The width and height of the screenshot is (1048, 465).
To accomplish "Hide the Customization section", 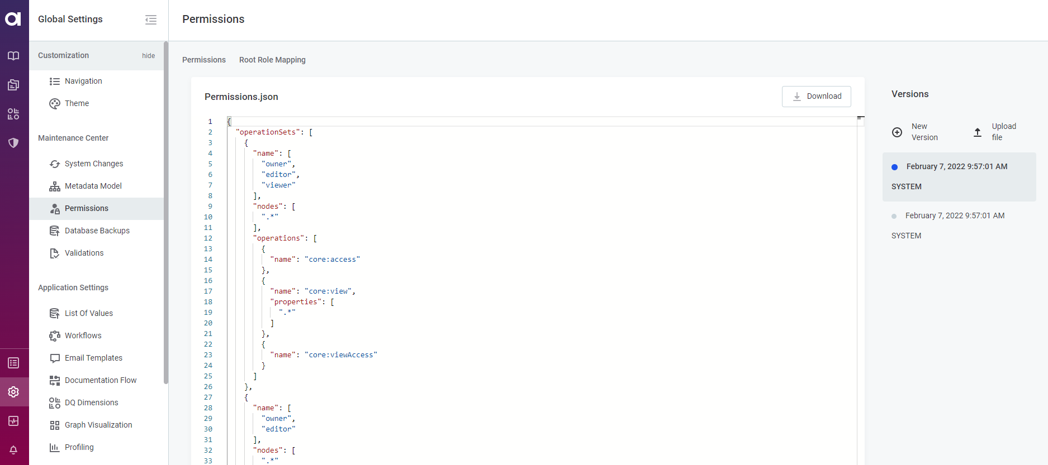I will (x=148, y=56).
